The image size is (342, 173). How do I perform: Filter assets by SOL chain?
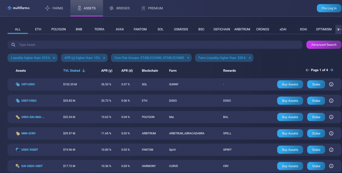click(161, 29)
